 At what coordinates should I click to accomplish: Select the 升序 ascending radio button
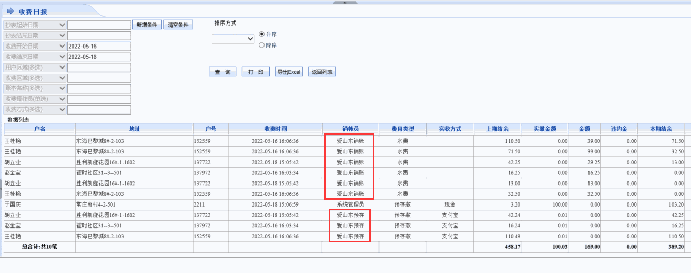(262, 34)
